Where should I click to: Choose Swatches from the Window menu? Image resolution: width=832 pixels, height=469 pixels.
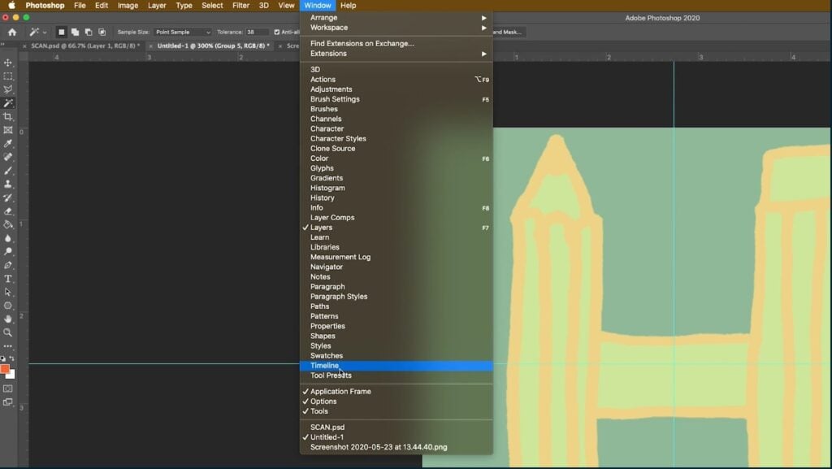[396, 356]
